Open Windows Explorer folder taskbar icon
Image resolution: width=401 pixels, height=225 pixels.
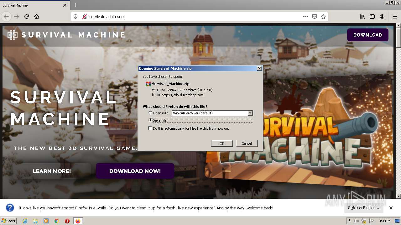click(x=35, y=221)
